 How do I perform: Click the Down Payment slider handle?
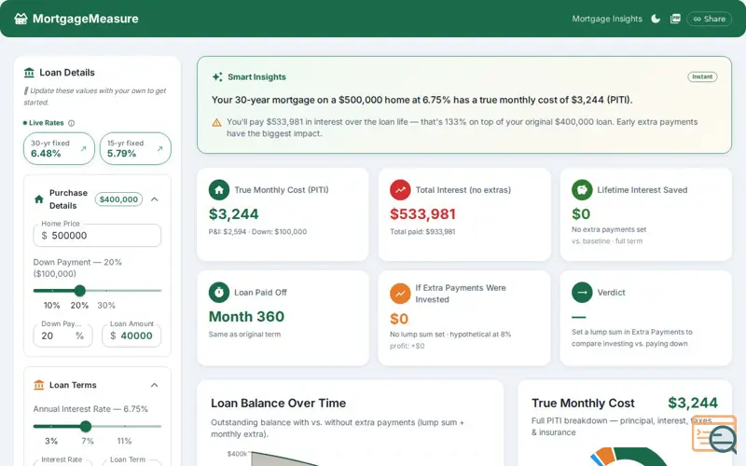[80, 290]
